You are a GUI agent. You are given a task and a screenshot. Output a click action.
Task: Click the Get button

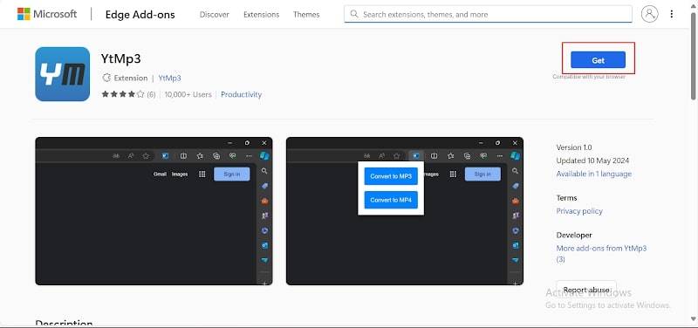pyautogui.click(x=598, y=60)
